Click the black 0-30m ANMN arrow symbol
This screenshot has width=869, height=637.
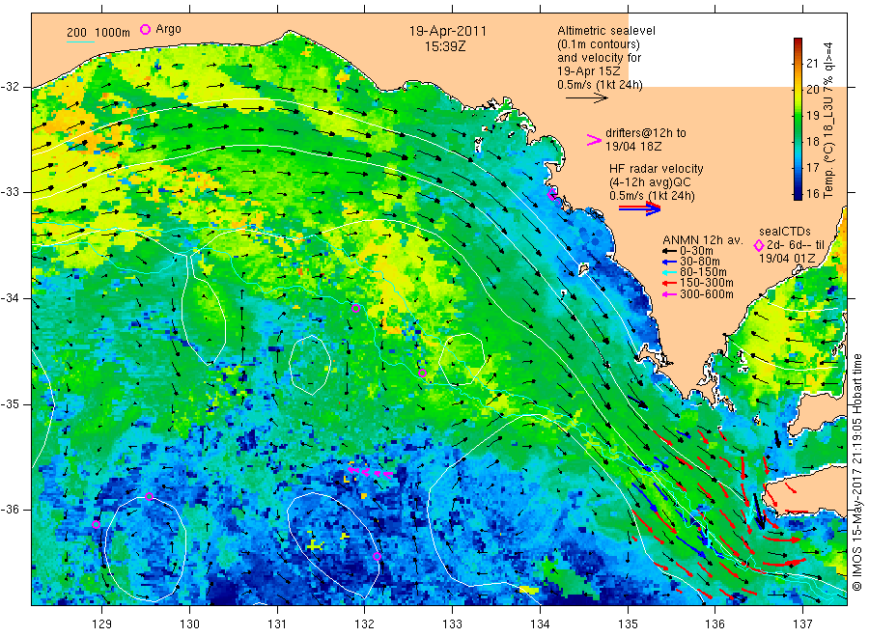[x=669, y=251]
